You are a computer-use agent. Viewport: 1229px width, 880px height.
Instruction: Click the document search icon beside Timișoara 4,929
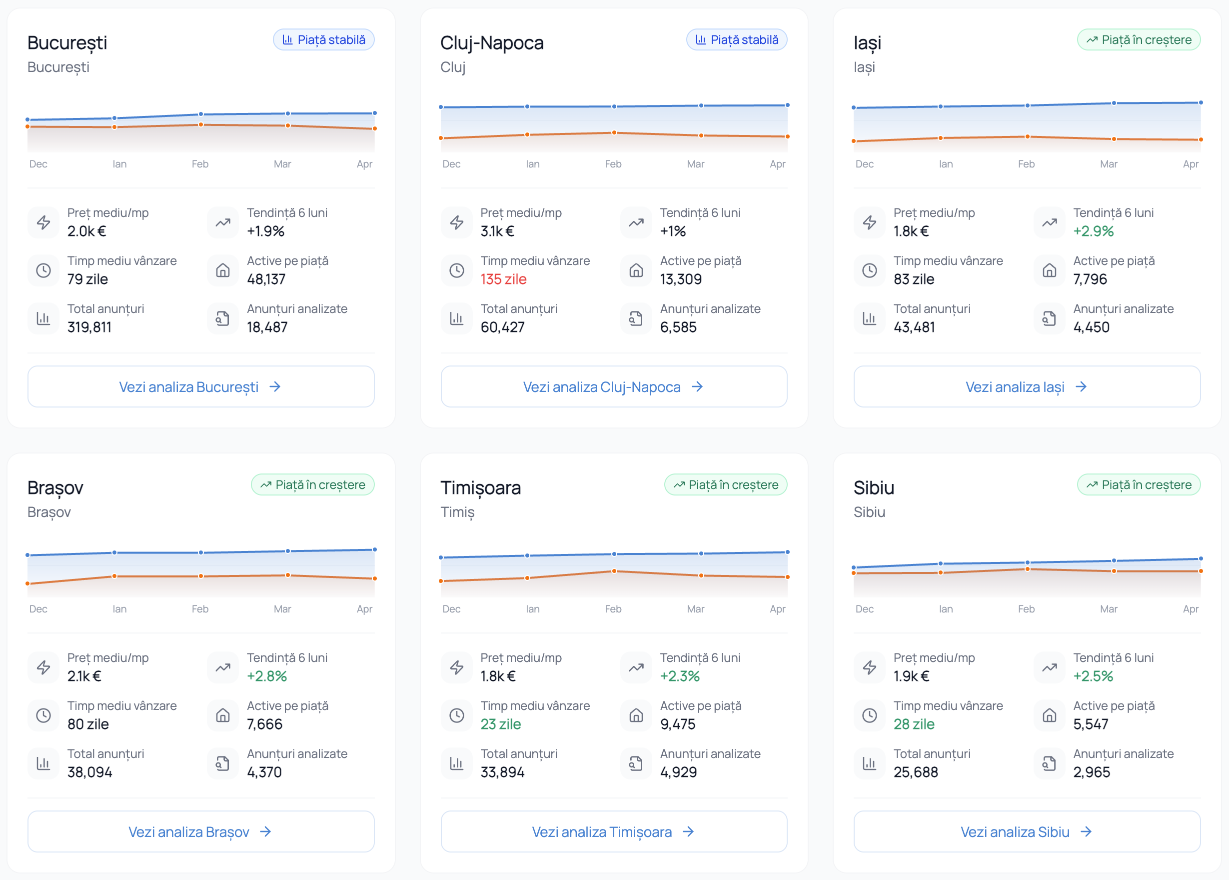pyautogui.click(x=636, y=763)
